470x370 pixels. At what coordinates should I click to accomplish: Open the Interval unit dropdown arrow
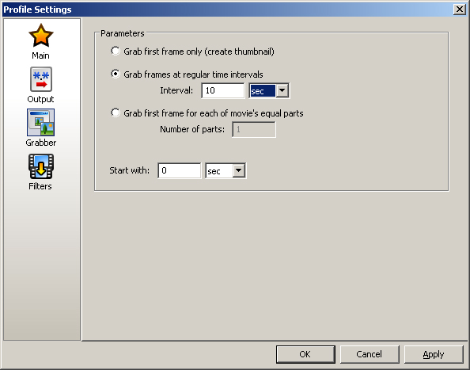282,90
